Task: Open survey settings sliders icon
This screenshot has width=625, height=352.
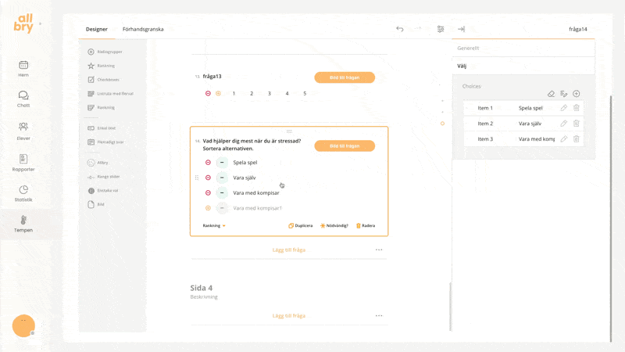Action: pos(441,29)
